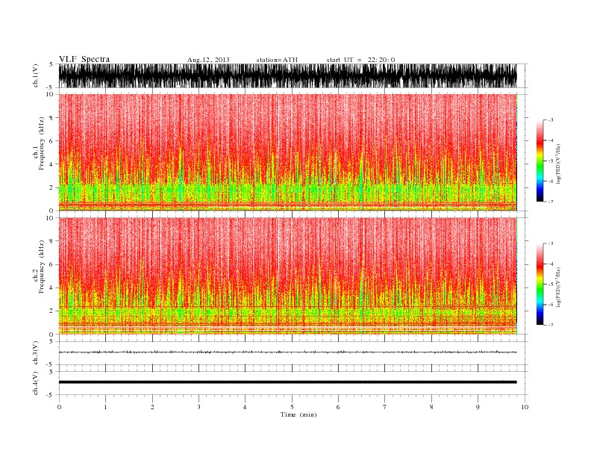
Task: Click the "ch.4(V)" axis label
Action: coord(36,383)
